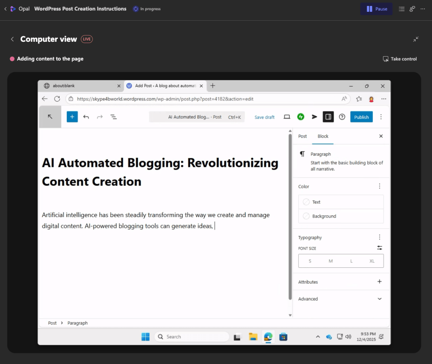The width and height of the screenshot is (432, 364).
Task: Open the post preview device icon
Action: [x=287, y=117]
